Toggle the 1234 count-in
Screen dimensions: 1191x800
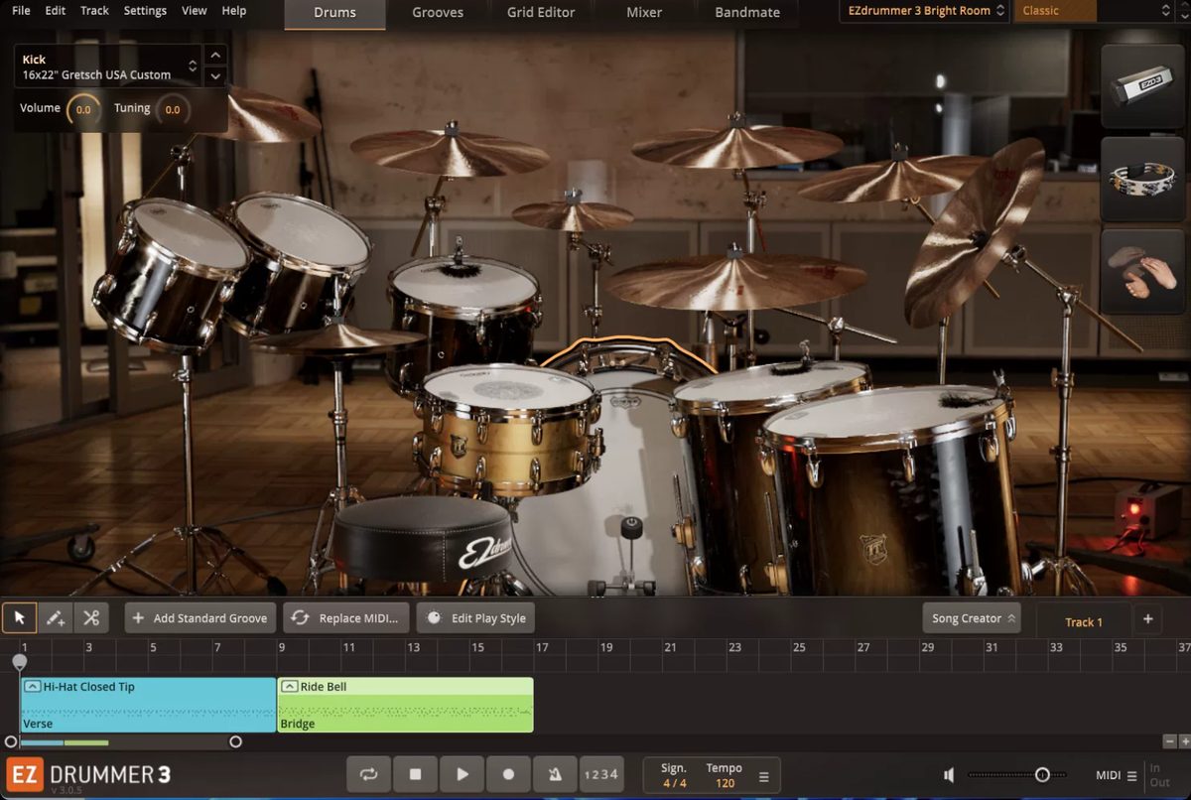[600, 774]
